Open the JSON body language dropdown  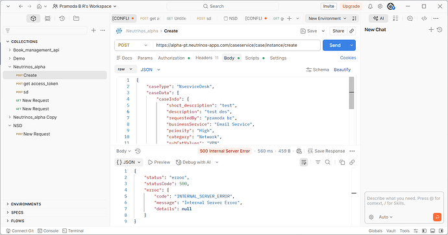tap(150, 69)
